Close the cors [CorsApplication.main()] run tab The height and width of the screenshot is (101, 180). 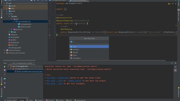pos(34,63)
